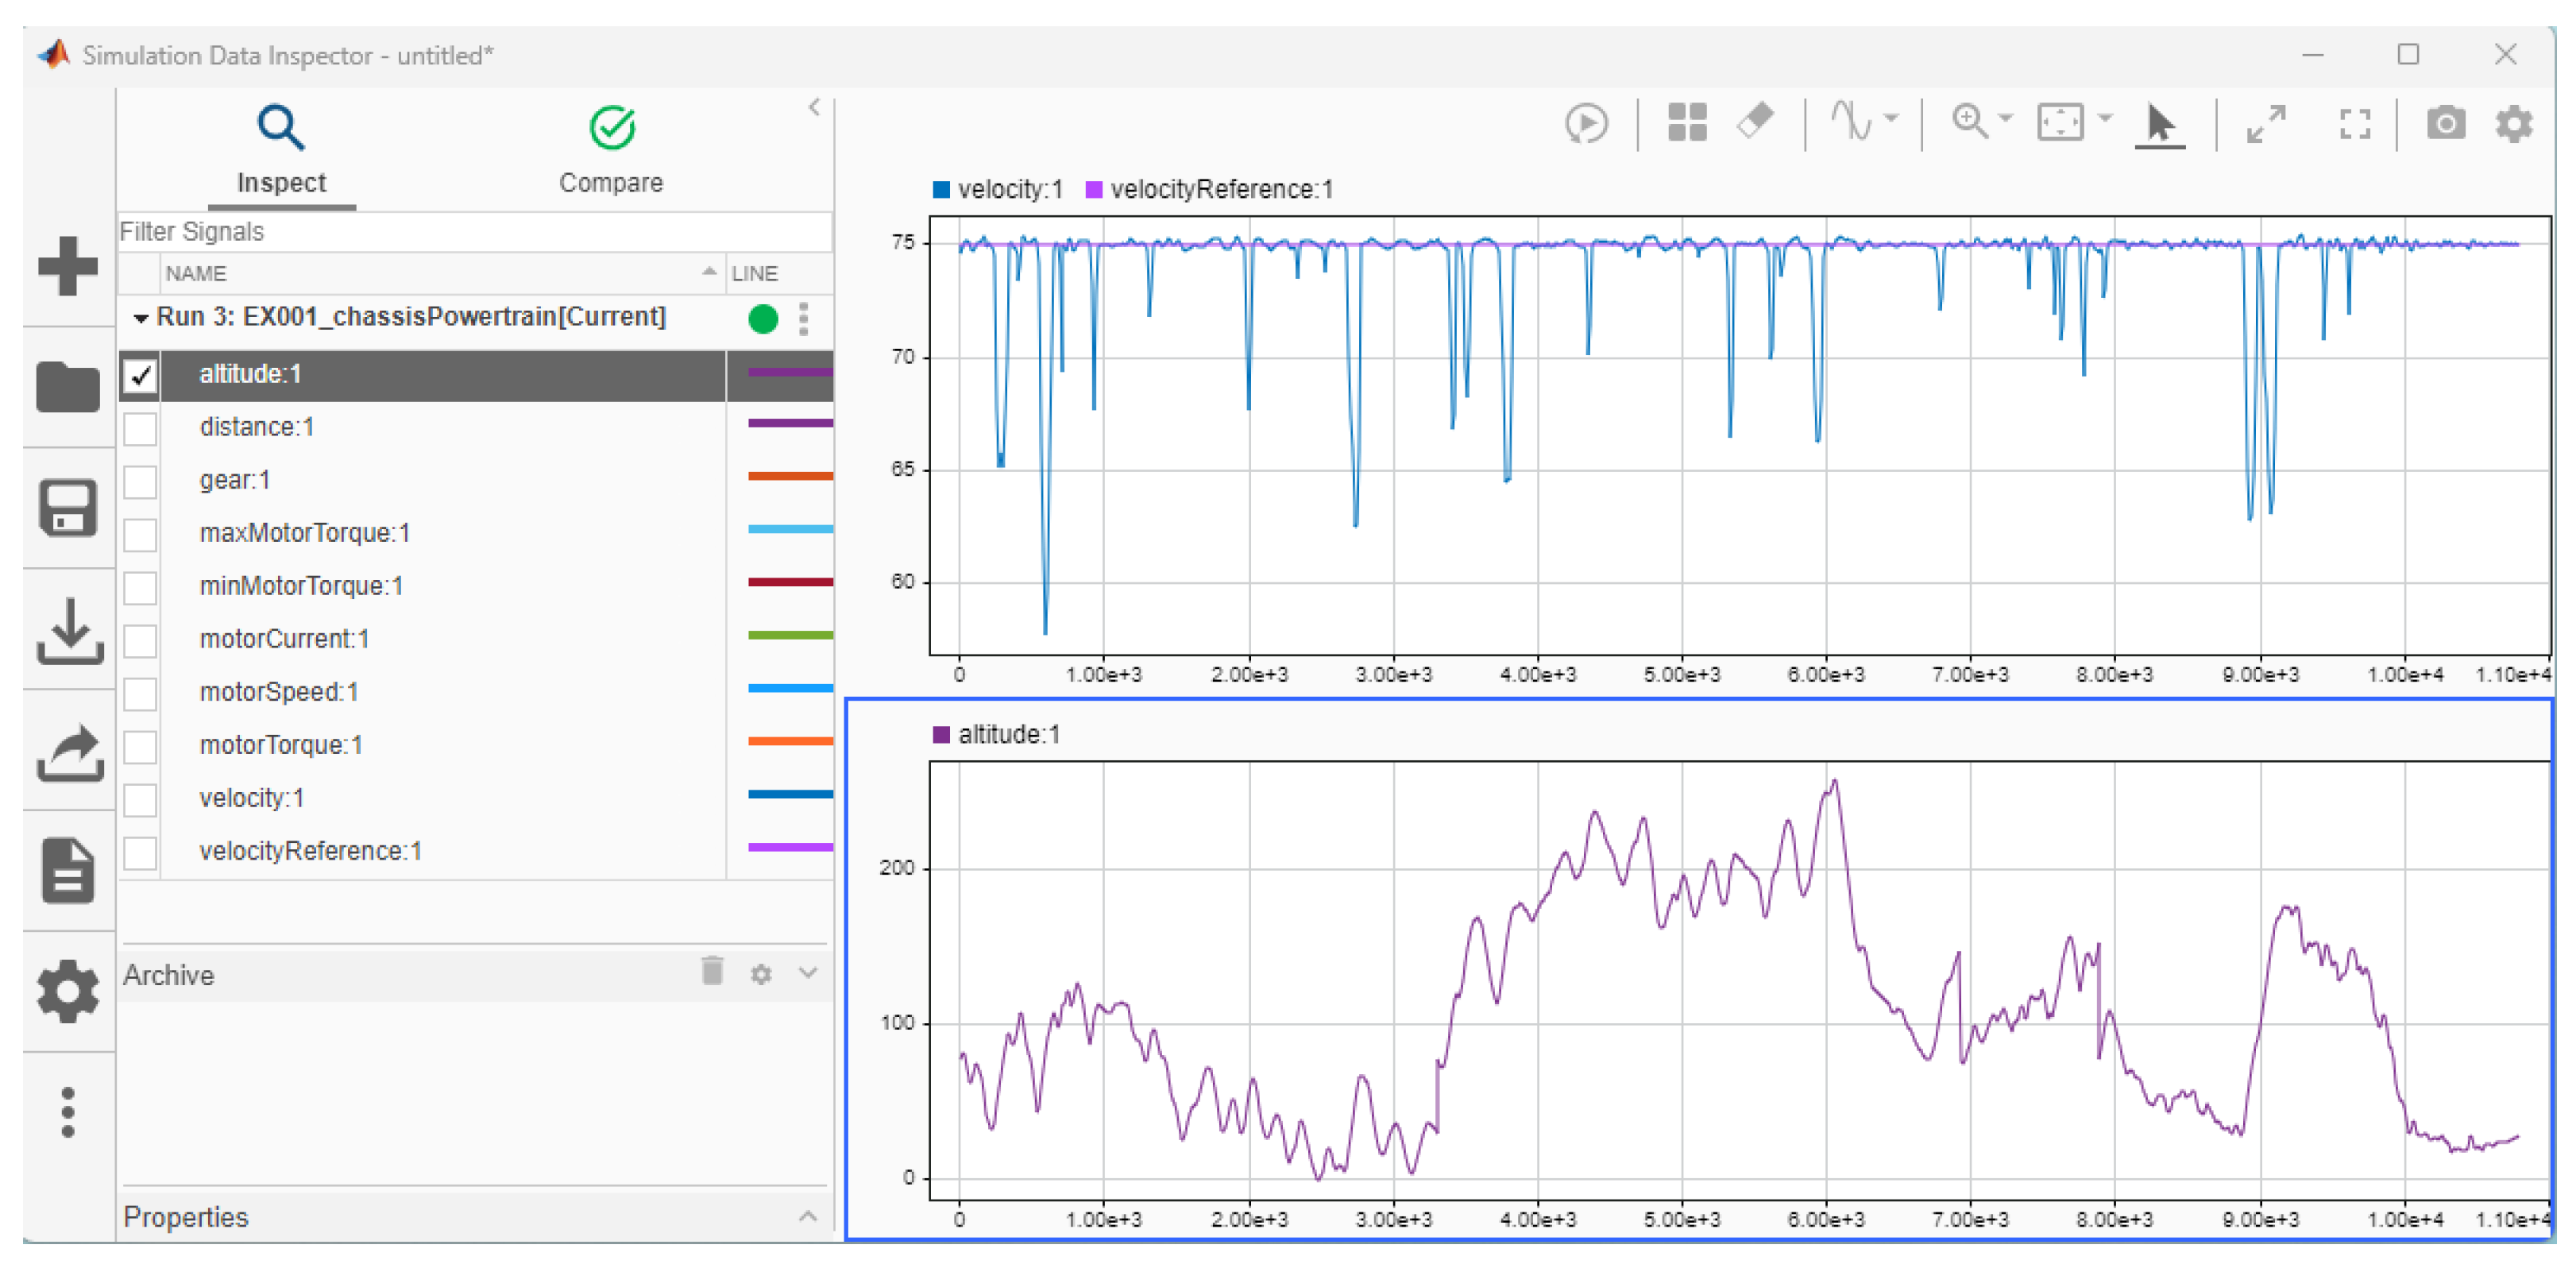Screen dimensions: 2576x1264
Task: Click the save session disk icon
Action: (x=67, y=508)
